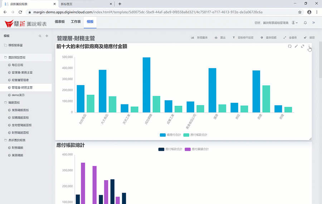322x204 pixels.
Task: Click the pencil edit icon on the chart
Action: tap(296, 46)
